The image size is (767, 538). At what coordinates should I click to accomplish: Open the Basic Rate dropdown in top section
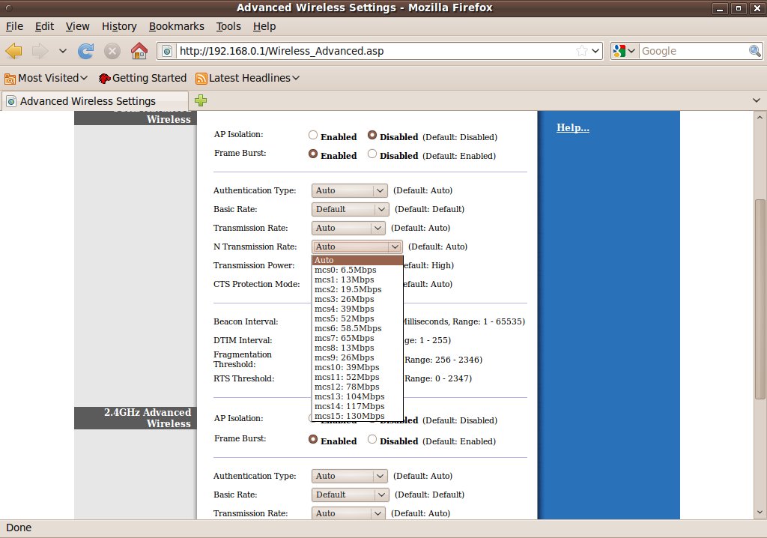pos(350,209)
